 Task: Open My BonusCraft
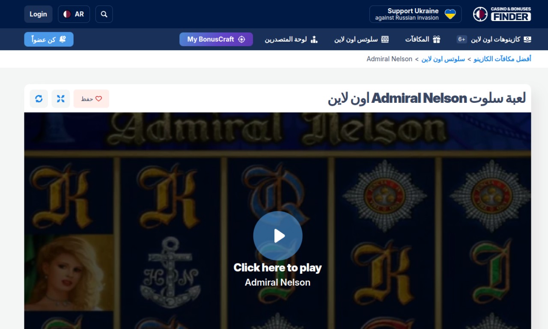point(216,39)
